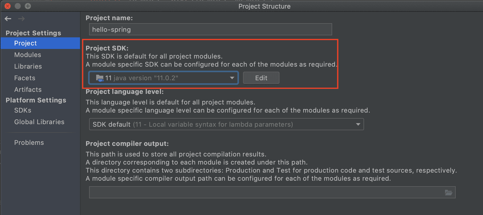This screenshot has width=483, height=215.
Task: Expand the Project language level dropdown
Action: [358, 124]
